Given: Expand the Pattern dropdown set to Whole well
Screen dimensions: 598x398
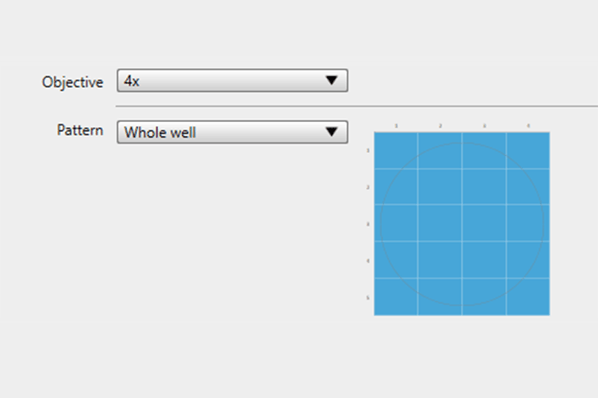Looking at the screenshot, I should point(232,132).
